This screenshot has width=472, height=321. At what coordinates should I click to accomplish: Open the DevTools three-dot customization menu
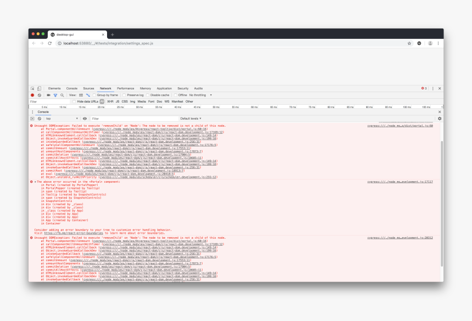[433, 88]
